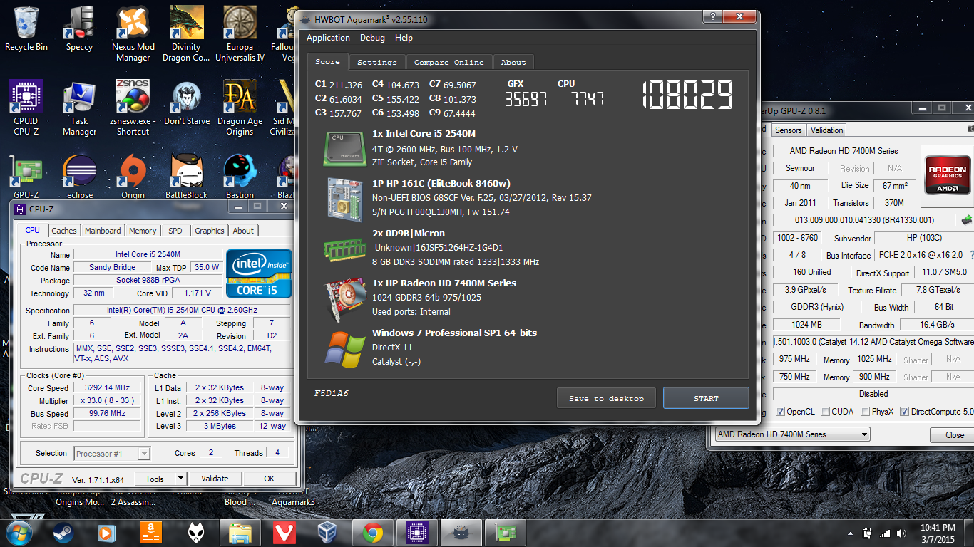Open the Caches tab in CPU-Z
Screen dimensions: 974x547
[x=64, y=231]
